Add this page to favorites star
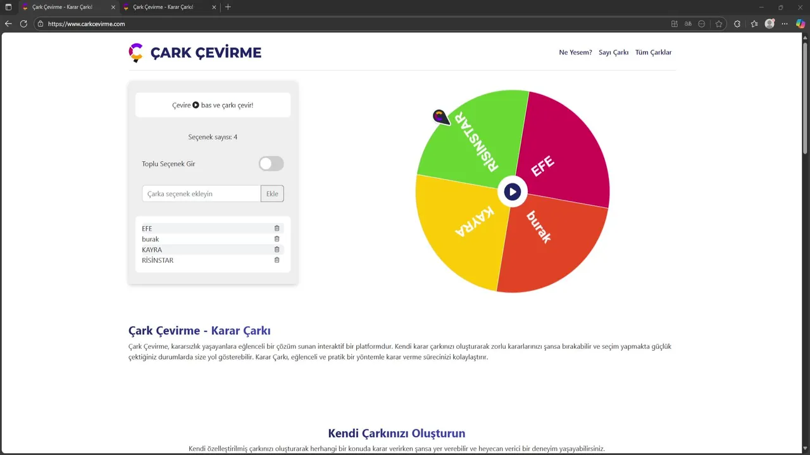This screenshot has width=810, height=455. coord(719,24)
